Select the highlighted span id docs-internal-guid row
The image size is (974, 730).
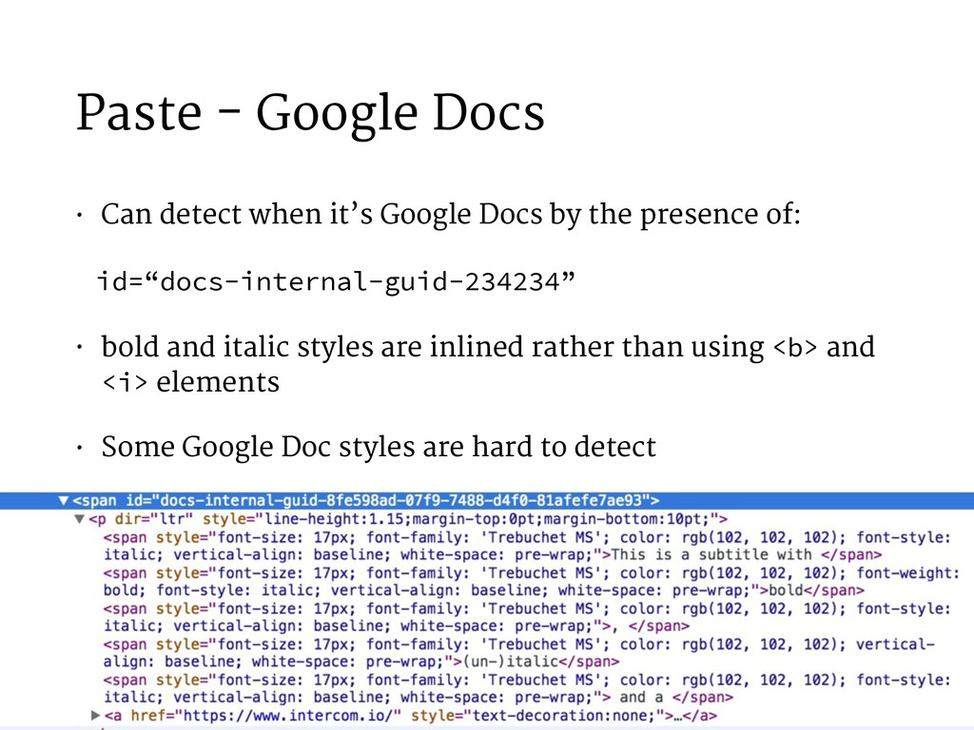pyautogui.click(x=487, y=500)
